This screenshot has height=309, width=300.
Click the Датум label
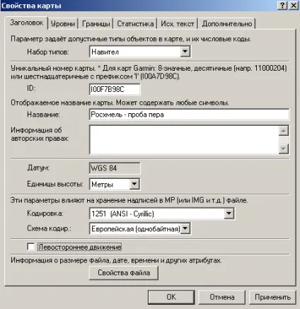pos(38,168)
